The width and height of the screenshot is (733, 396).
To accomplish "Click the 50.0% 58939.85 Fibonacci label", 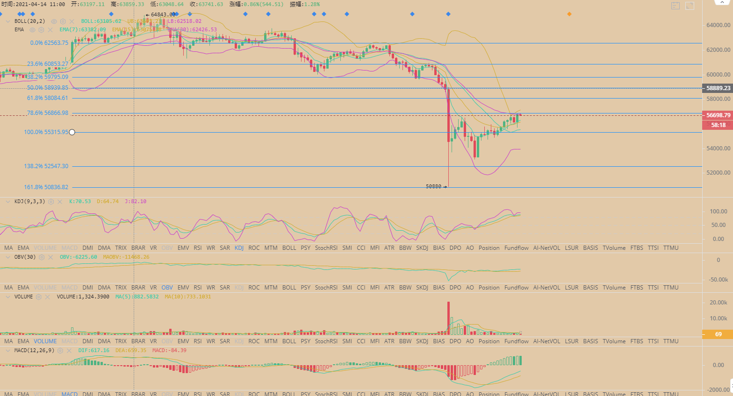I will (x=48, y=88).
